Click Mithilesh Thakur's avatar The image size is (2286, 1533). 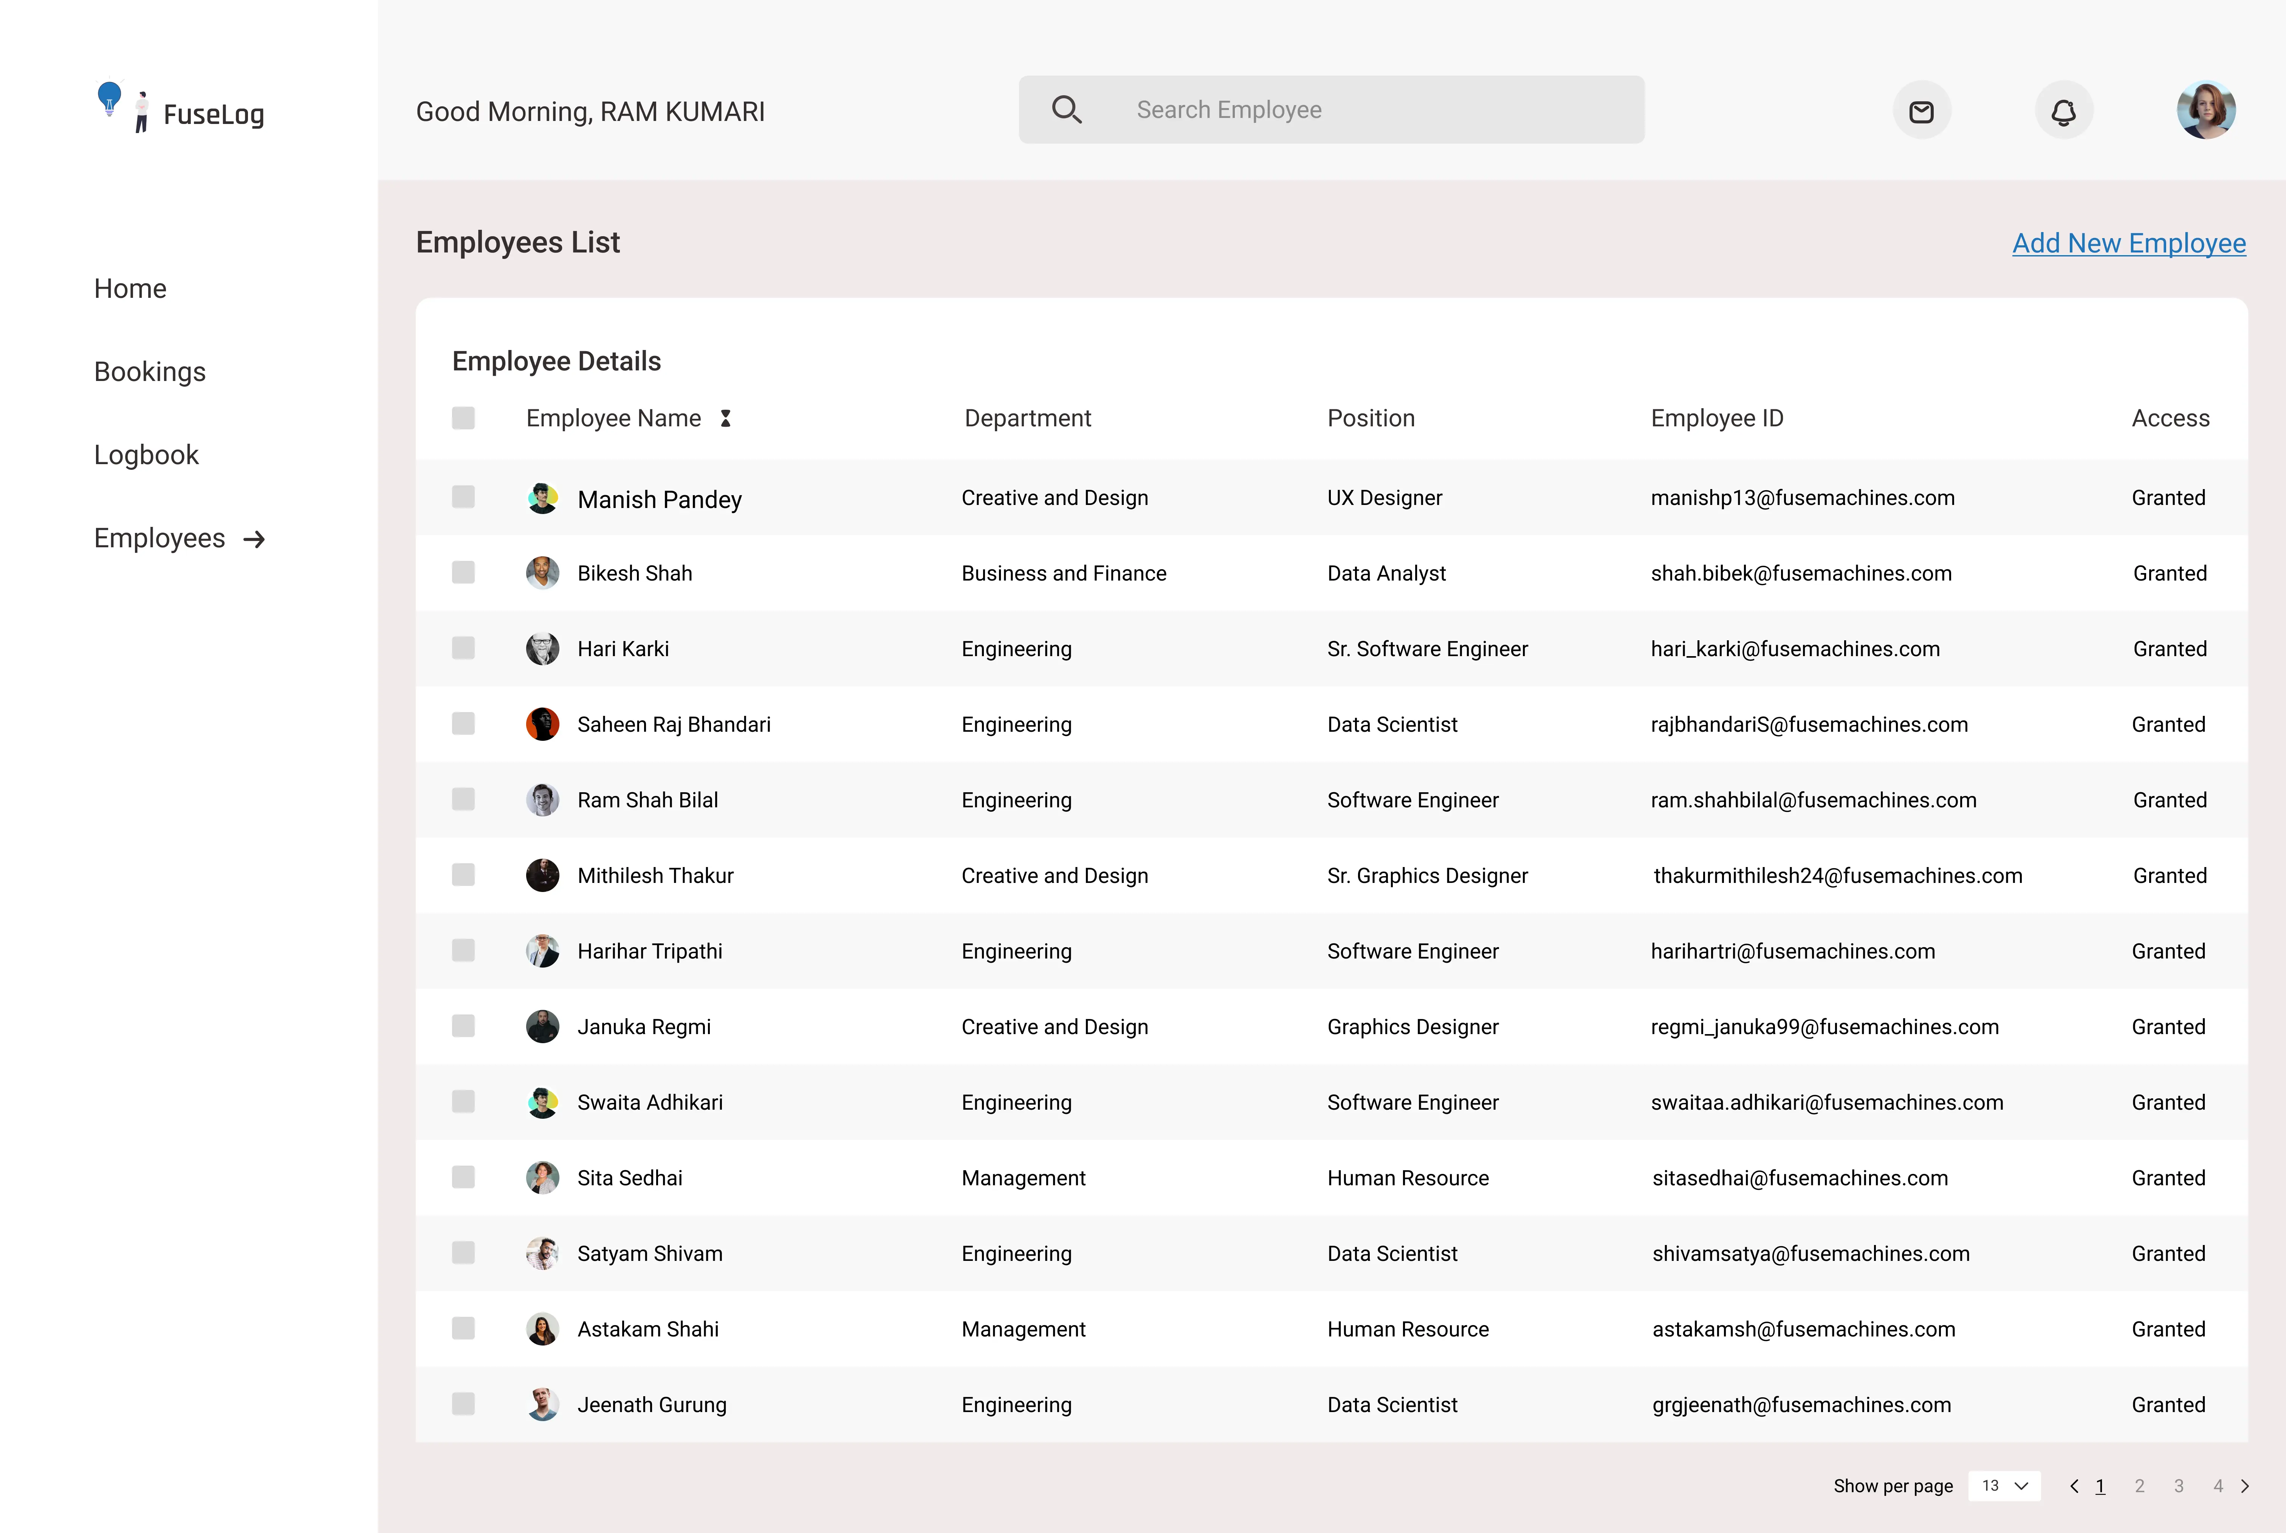[x=543, y=875]
